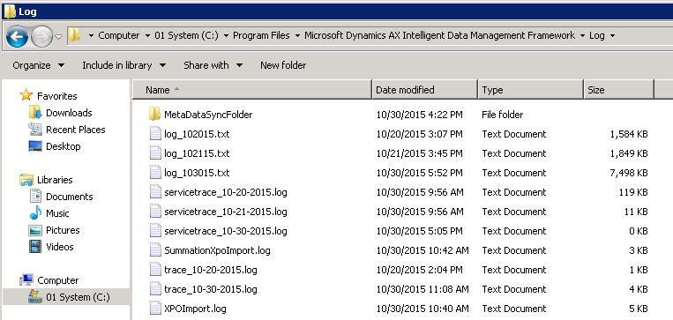
Task: Sort by the Date modified column header
Action: click(424, 90)
